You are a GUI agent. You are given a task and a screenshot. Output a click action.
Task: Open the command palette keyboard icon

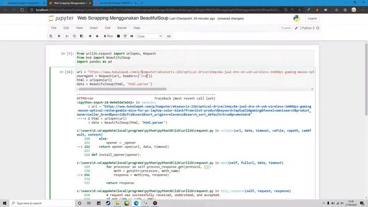tap(168, 36)
